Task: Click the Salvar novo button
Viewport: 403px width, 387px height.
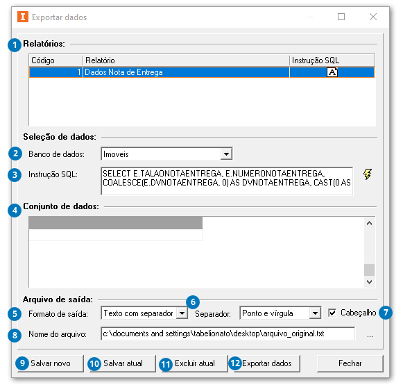Action: click(x=51, y=363)
